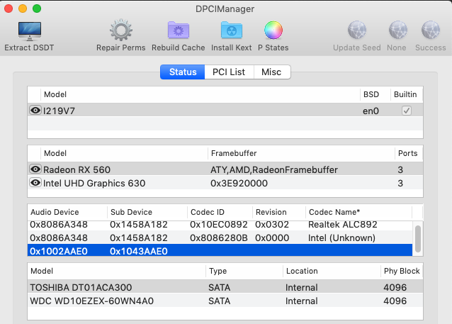452x324 pixels.
Task: Click the 0x1043AAE0 sub device cell
Action: pyautogui.click(x=139, y=251)
